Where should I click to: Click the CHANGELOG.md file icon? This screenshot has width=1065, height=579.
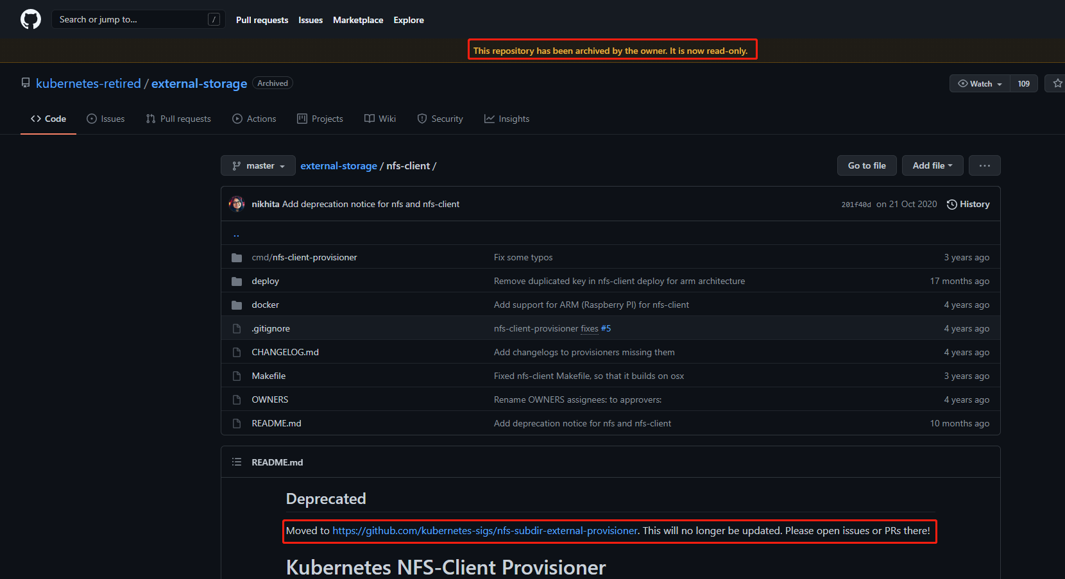click(x=237, y=352)
